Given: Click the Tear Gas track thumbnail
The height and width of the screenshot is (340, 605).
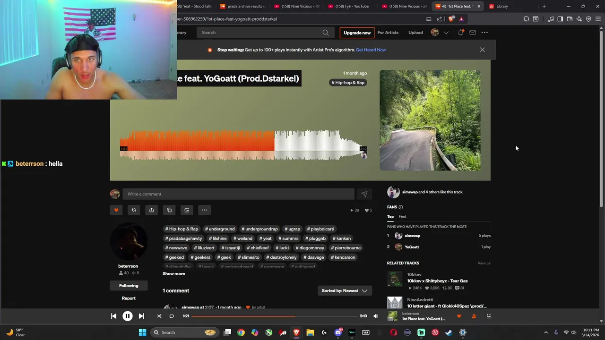Looking at the screenshot, I should click(x=395, y=279).
